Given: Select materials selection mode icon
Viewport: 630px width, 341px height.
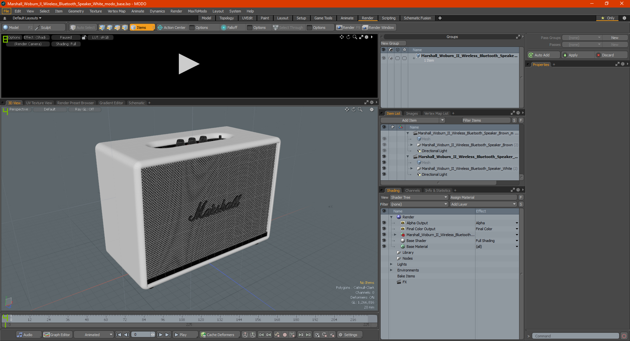Looking at the screenshot, I should click(x=125, y=28).
